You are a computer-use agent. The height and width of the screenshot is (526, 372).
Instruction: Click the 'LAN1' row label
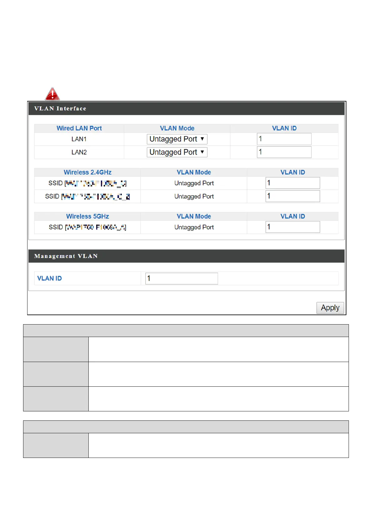click(x=79, y=139)
